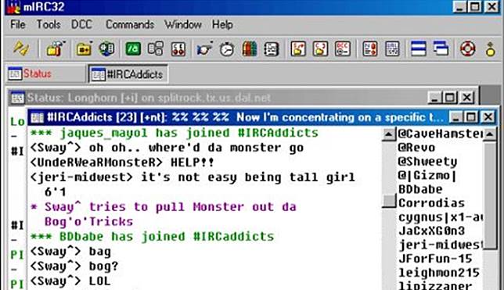504x290 pixels.
Task: Open the colored books Address Book icon
Action: click(250, 49)
